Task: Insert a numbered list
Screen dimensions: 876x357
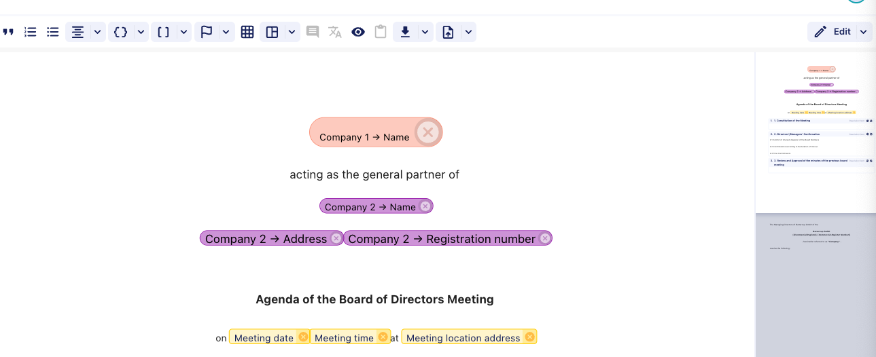Action: 30,32
